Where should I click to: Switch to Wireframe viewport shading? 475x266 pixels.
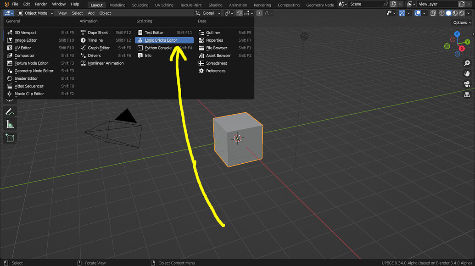[x=441, y=13]
